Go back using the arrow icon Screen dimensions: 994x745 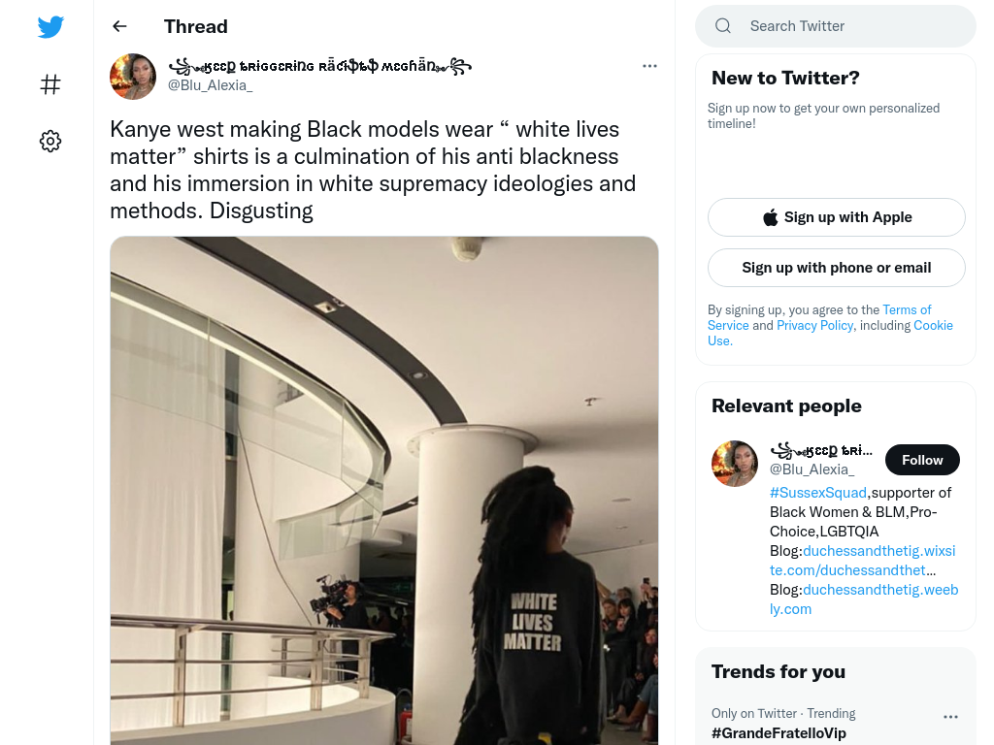[119, 26]
